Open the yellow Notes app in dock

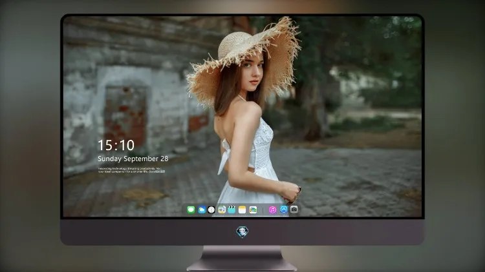pyautogui.click(x=242, y=209)
